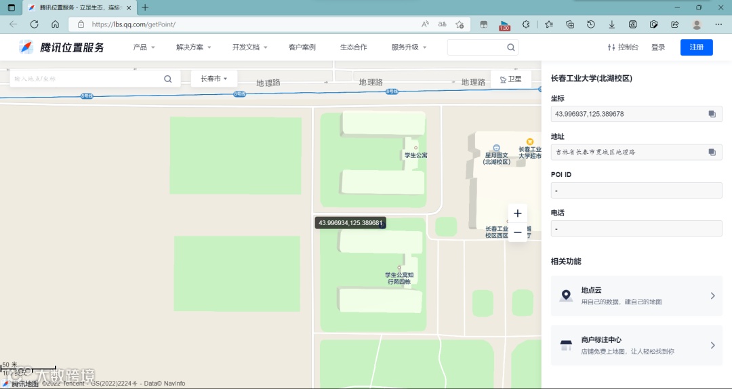The image size is (732, 389).
Task: Click the 相关功能 section heading
Action: point(566,262)
